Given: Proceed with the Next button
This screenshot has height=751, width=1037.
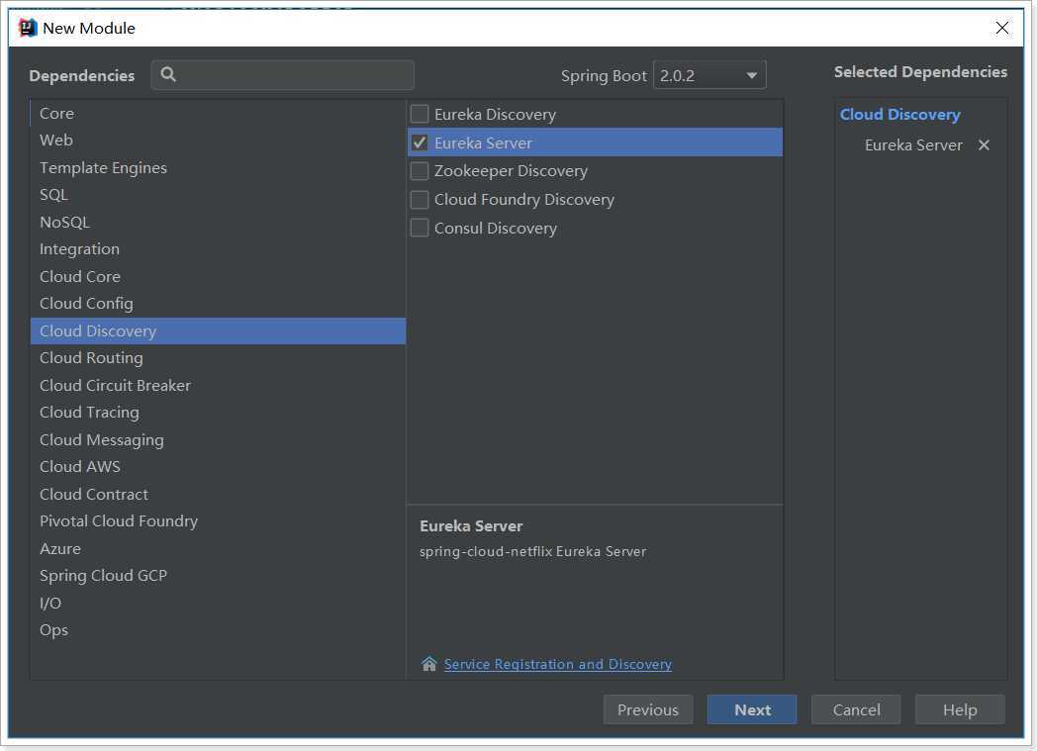Looking at the screenshot, I should click(752, 709).
